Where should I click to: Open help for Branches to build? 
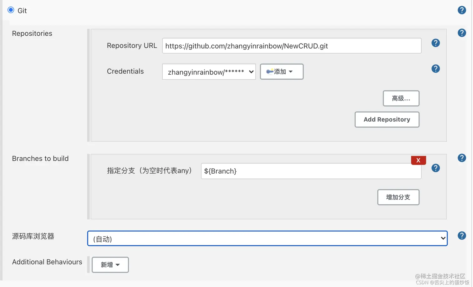click(462, 158)
